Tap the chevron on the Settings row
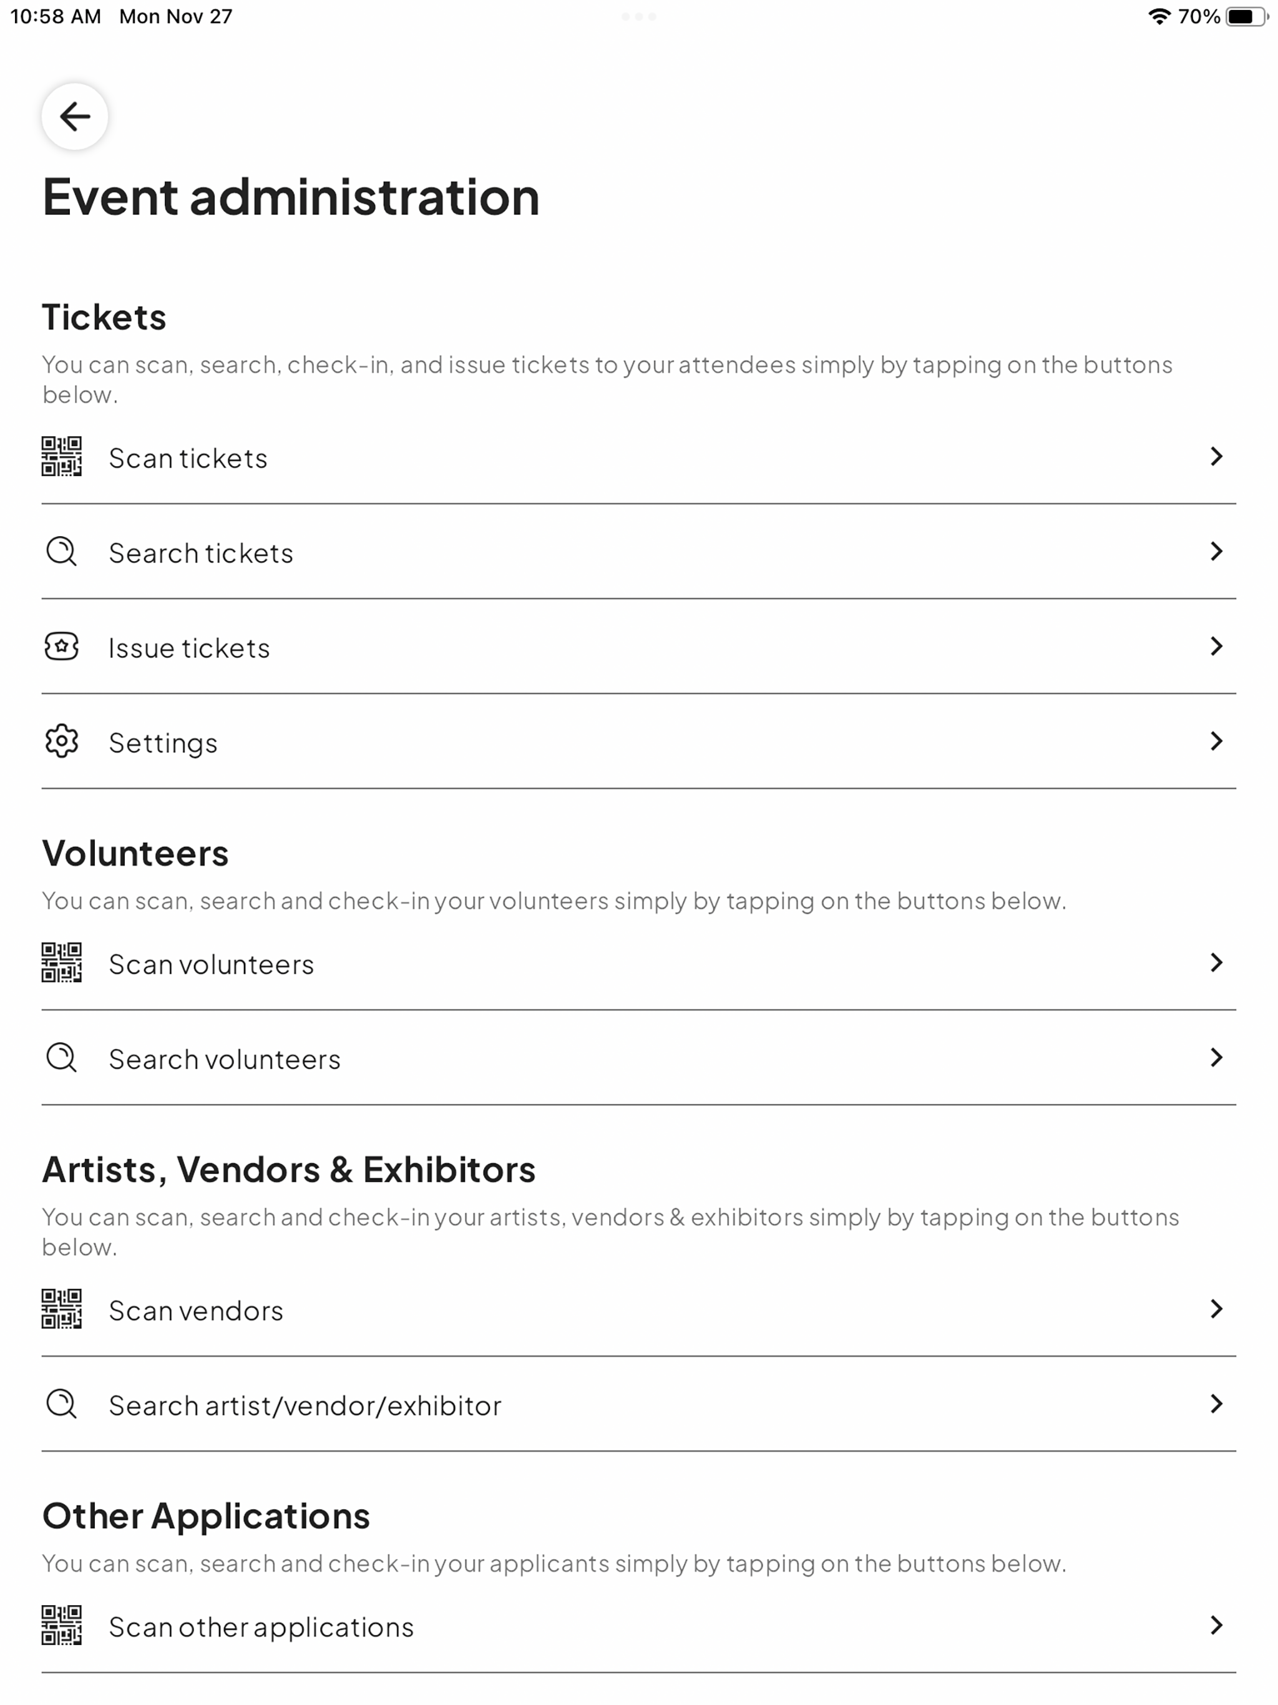 1216,741
